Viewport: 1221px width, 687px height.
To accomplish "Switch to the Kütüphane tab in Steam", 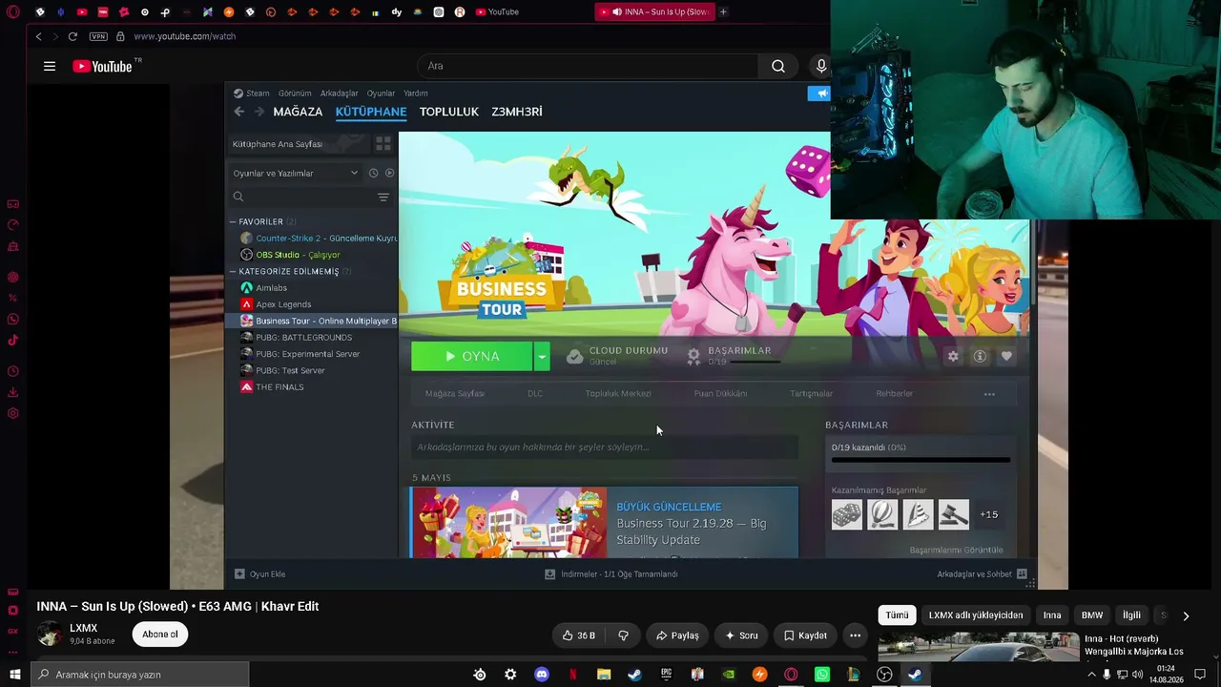I will coord(371,112).
